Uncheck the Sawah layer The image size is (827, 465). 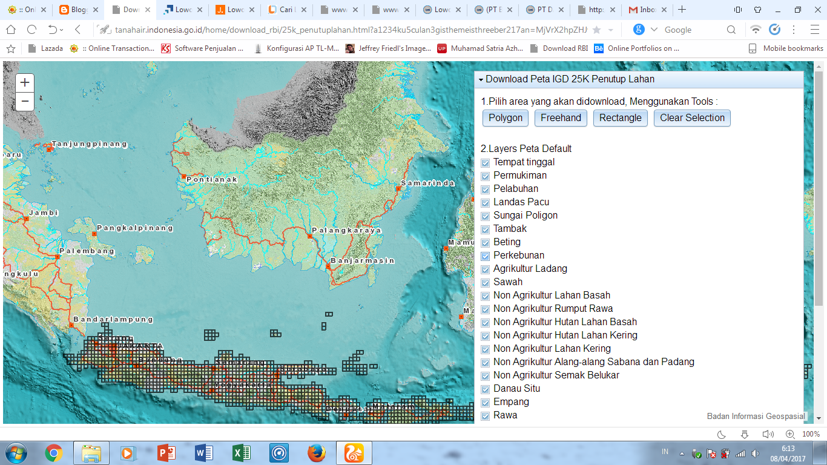coord(485,282)
